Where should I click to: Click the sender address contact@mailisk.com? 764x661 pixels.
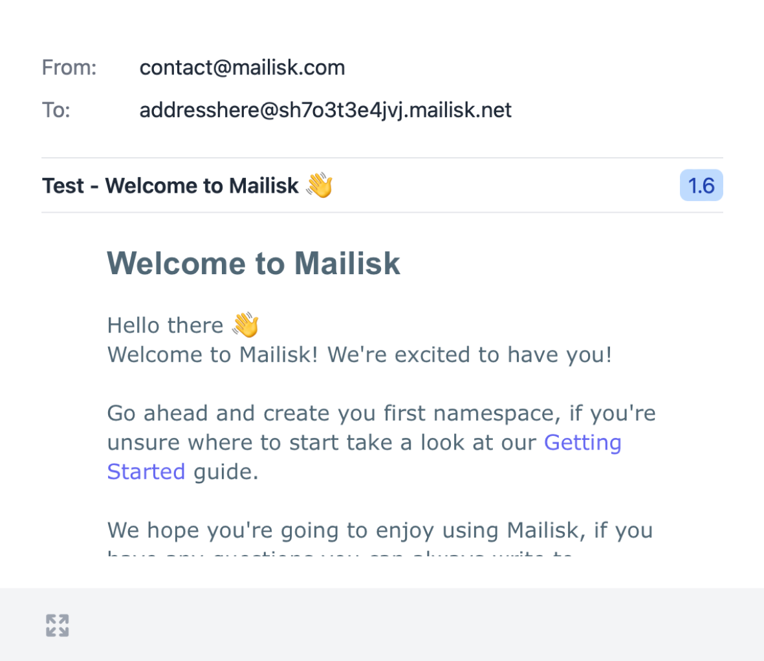242,67
